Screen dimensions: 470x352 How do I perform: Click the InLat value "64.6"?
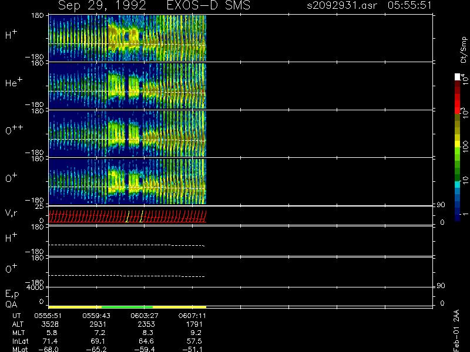[146, 341]
